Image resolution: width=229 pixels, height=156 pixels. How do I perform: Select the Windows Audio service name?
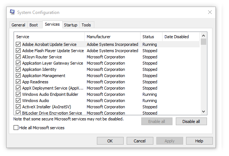(36, 101)
